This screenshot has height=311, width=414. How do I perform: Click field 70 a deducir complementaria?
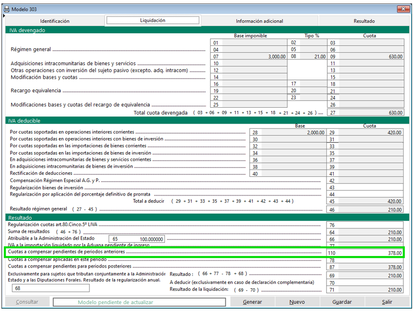click(365, 283)
